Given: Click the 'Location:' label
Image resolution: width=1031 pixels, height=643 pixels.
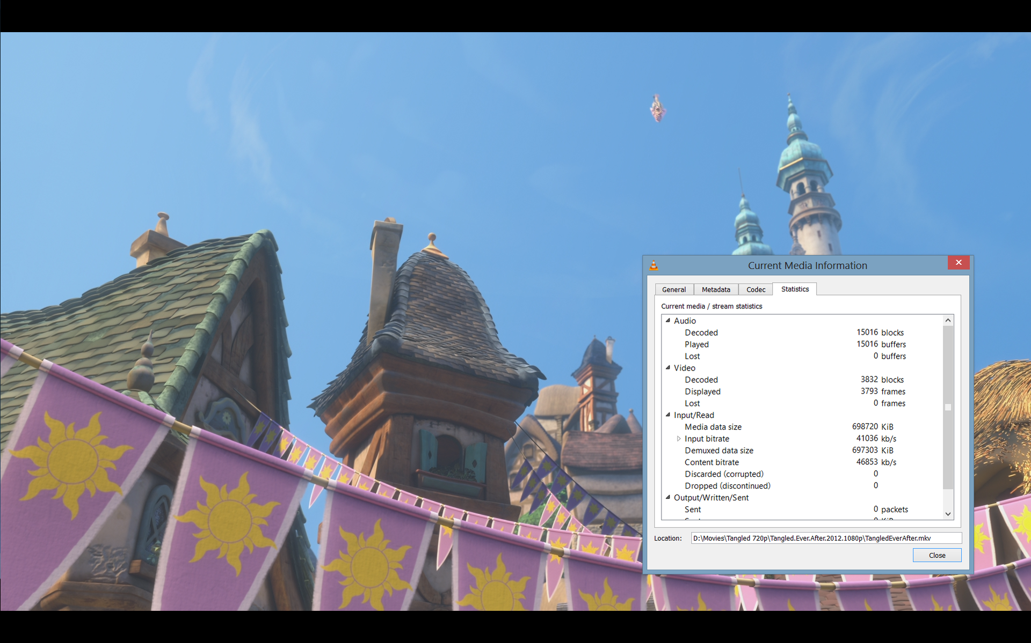Looking at the screenshot, I should coord(668,538).
